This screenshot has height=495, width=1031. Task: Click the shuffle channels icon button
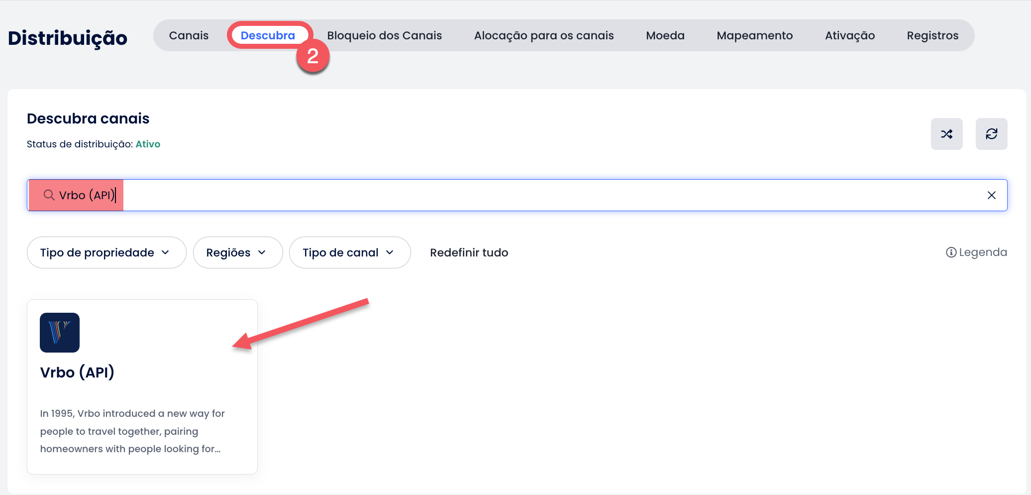(x=946, y=134)
